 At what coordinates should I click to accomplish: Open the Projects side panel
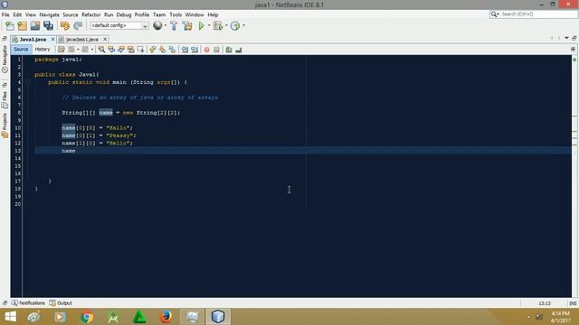click(5, 125)
